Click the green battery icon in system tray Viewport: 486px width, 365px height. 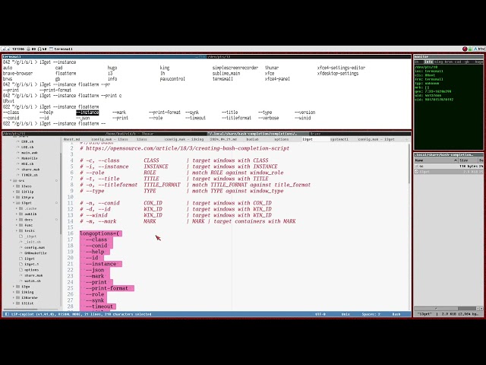[x=470, y=49]
